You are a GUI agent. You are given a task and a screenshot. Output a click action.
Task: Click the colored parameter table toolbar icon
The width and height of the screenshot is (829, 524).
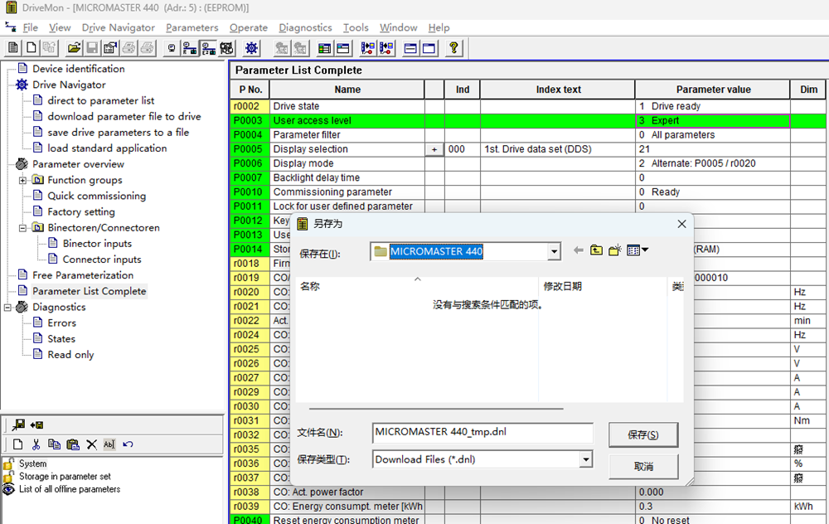click(325, 48)
